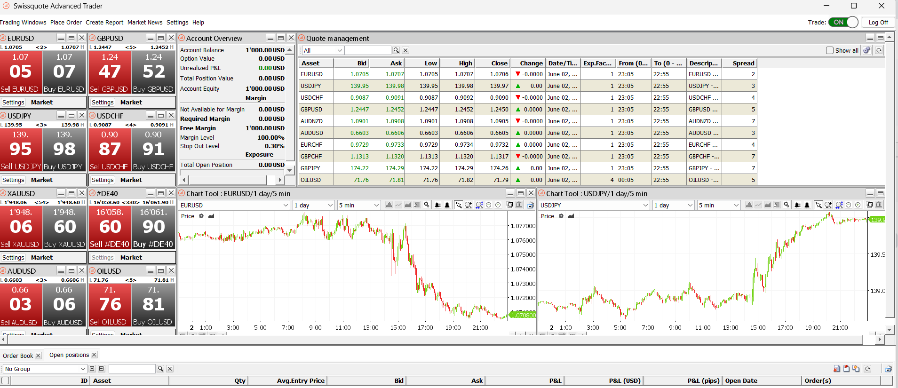The width and height of the screenshot is (898, 388).
Task: Click the bottom horizontal scrollbar right arrow
Action: [880, 339]
